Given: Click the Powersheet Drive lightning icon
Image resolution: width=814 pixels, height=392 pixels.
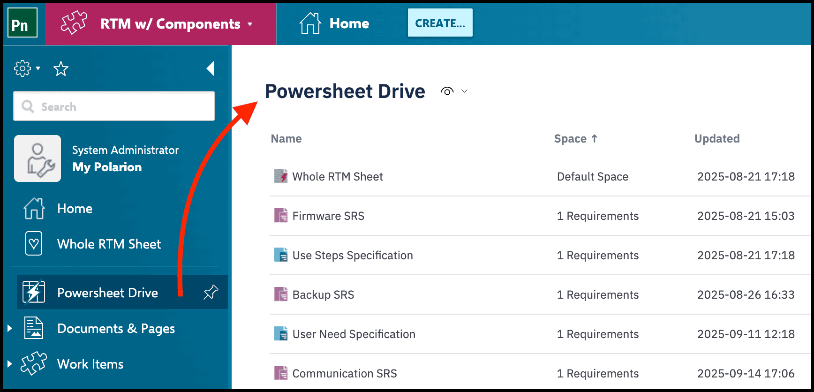Looking at the screenshot, I should (x=34, y=292).
